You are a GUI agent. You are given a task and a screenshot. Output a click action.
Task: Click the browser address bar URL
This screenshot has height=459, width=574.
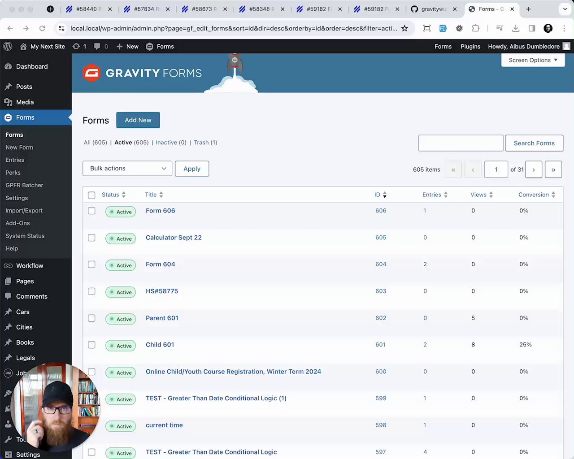pyautogui.click(x=234, y=28)
